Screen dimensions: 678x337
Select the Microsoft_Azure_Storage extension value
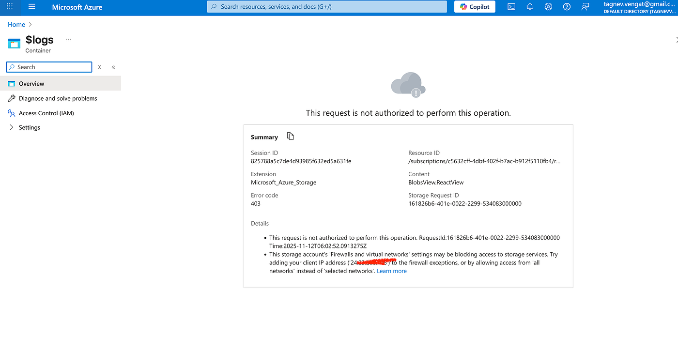pos(283,183)
